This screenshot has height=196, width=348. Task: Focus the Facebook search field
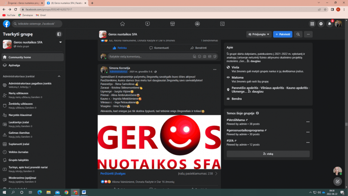click(37, 24)
